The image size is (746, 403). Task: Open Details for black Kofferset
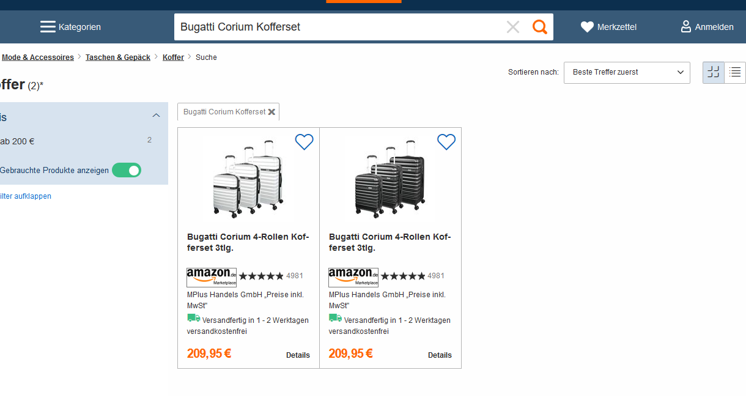click(x=440, y=355)
